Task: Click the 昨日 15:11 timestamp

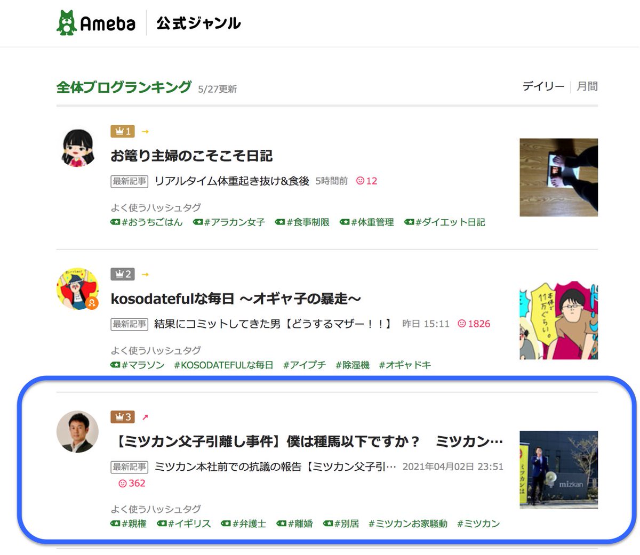Action: point(426,324)
